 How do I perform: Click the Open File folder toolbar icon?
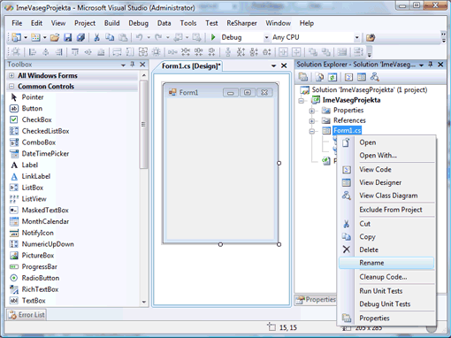click(55, 37)
